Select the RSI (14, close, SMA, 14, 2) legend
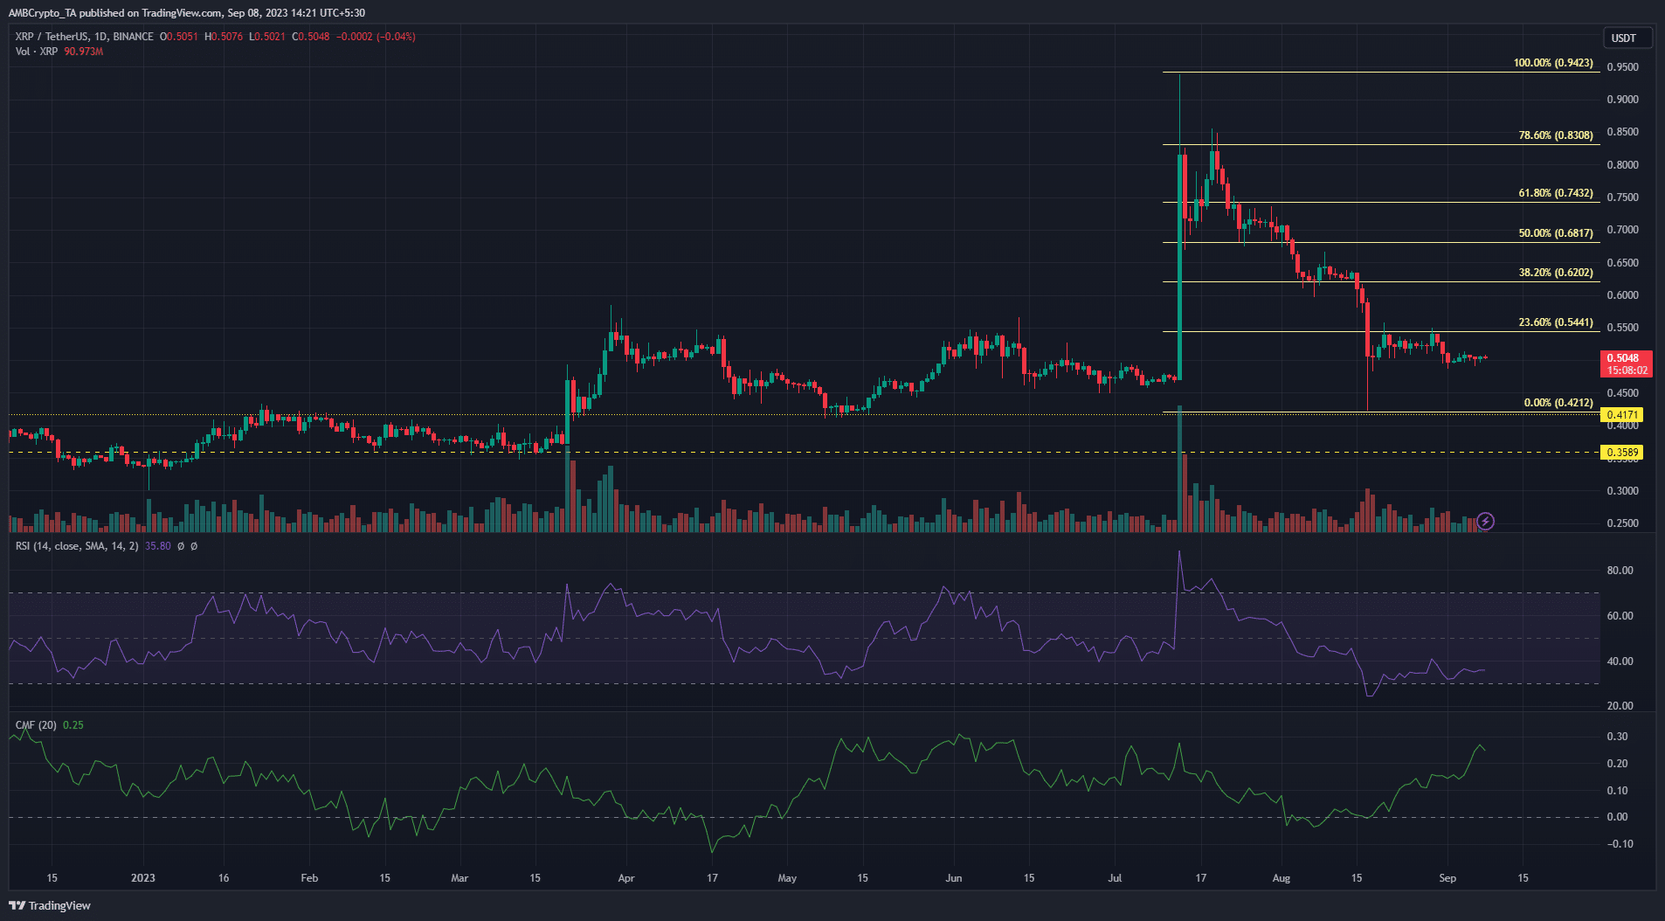Viewport: 1665px width, 921px height. (77, 546)
